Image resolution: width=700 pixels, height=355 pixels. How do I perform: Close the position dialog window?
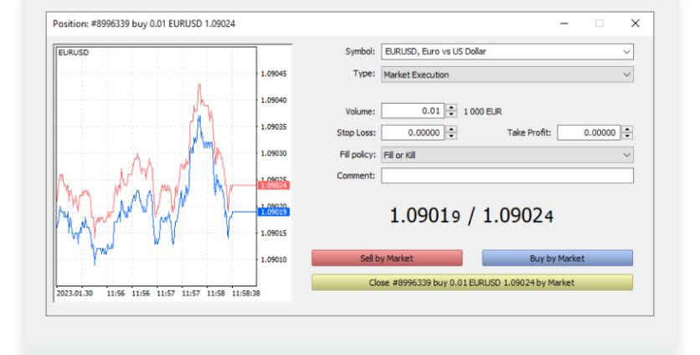(x=636, y=23)
